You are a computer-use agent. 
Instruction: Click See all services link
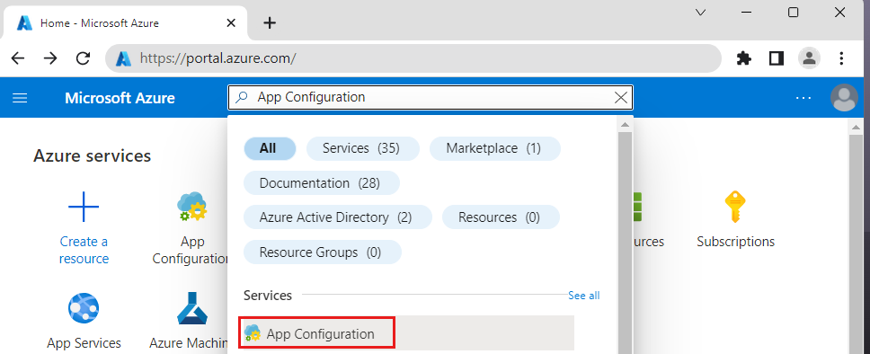[x=583, y=296]
